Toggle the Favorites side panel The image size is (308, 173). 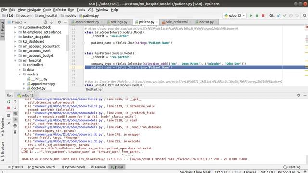tap(2, 127)
